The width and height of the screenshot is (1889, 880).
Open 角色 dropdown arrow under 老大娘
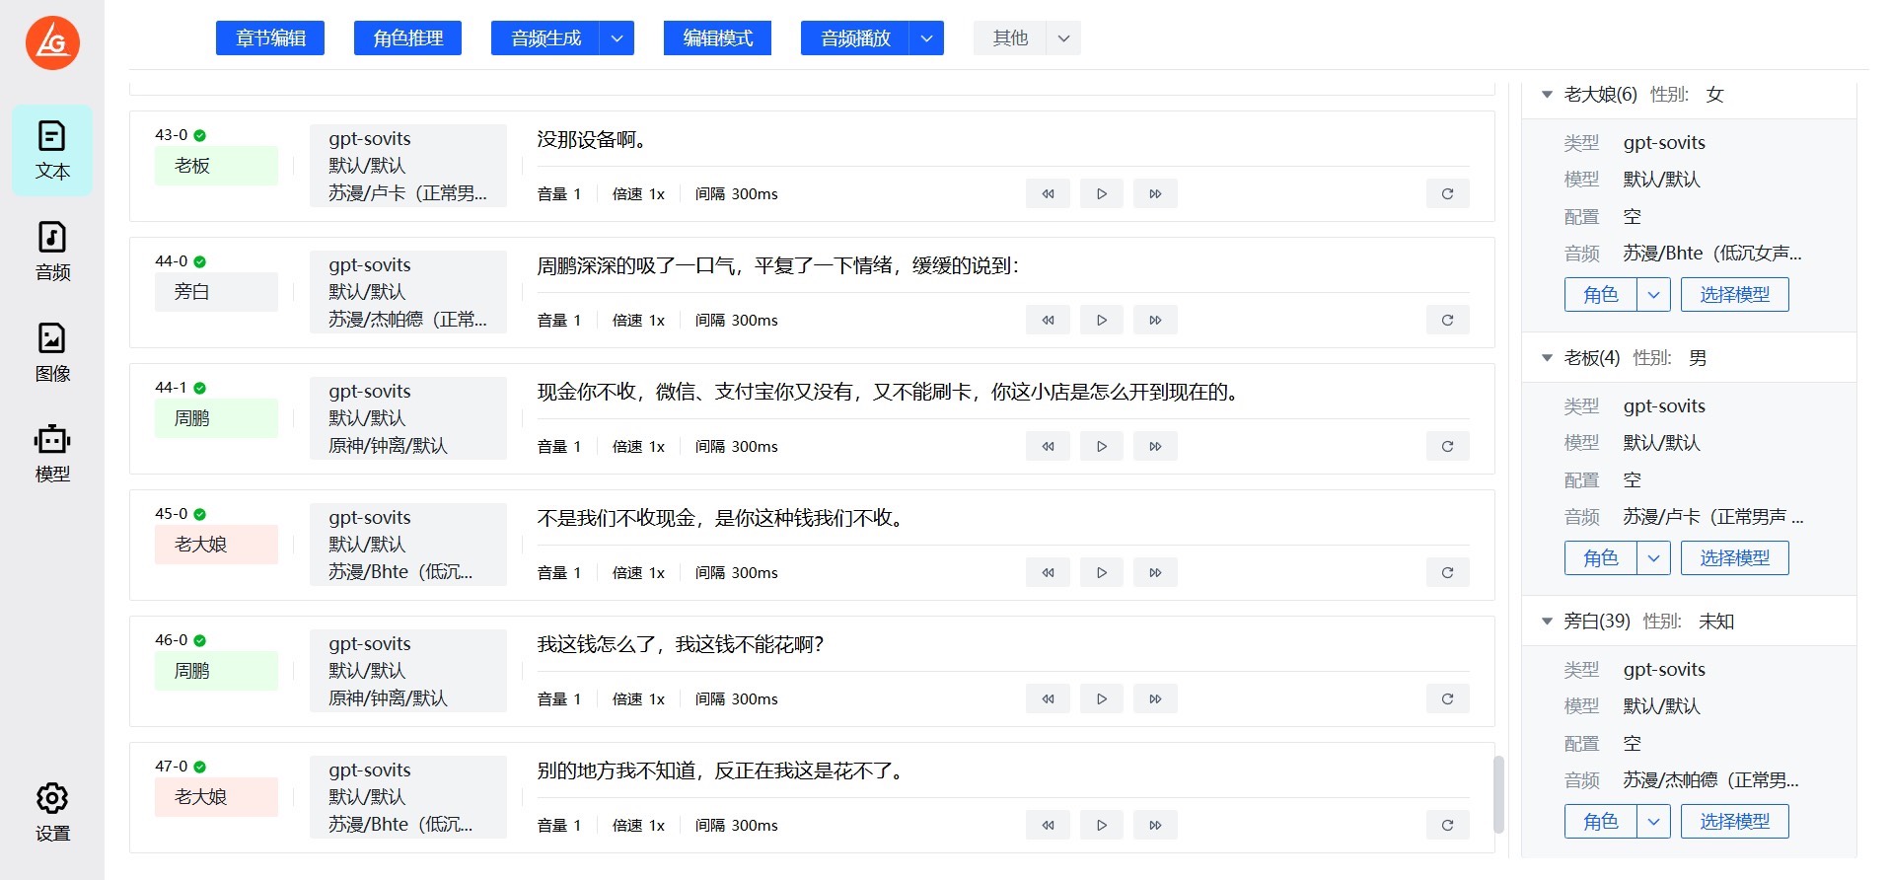point(1653,295)
